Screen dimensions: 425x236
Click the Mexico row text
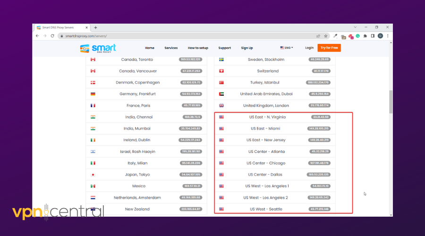click(139, 186)
